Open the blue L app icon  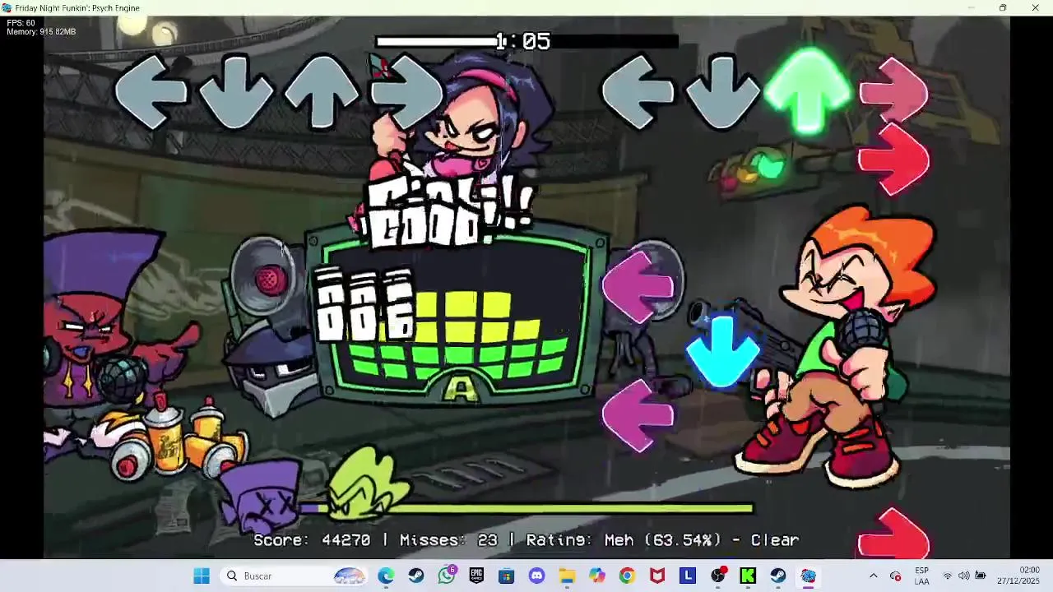pyautogui.click(x=688, y=576)
